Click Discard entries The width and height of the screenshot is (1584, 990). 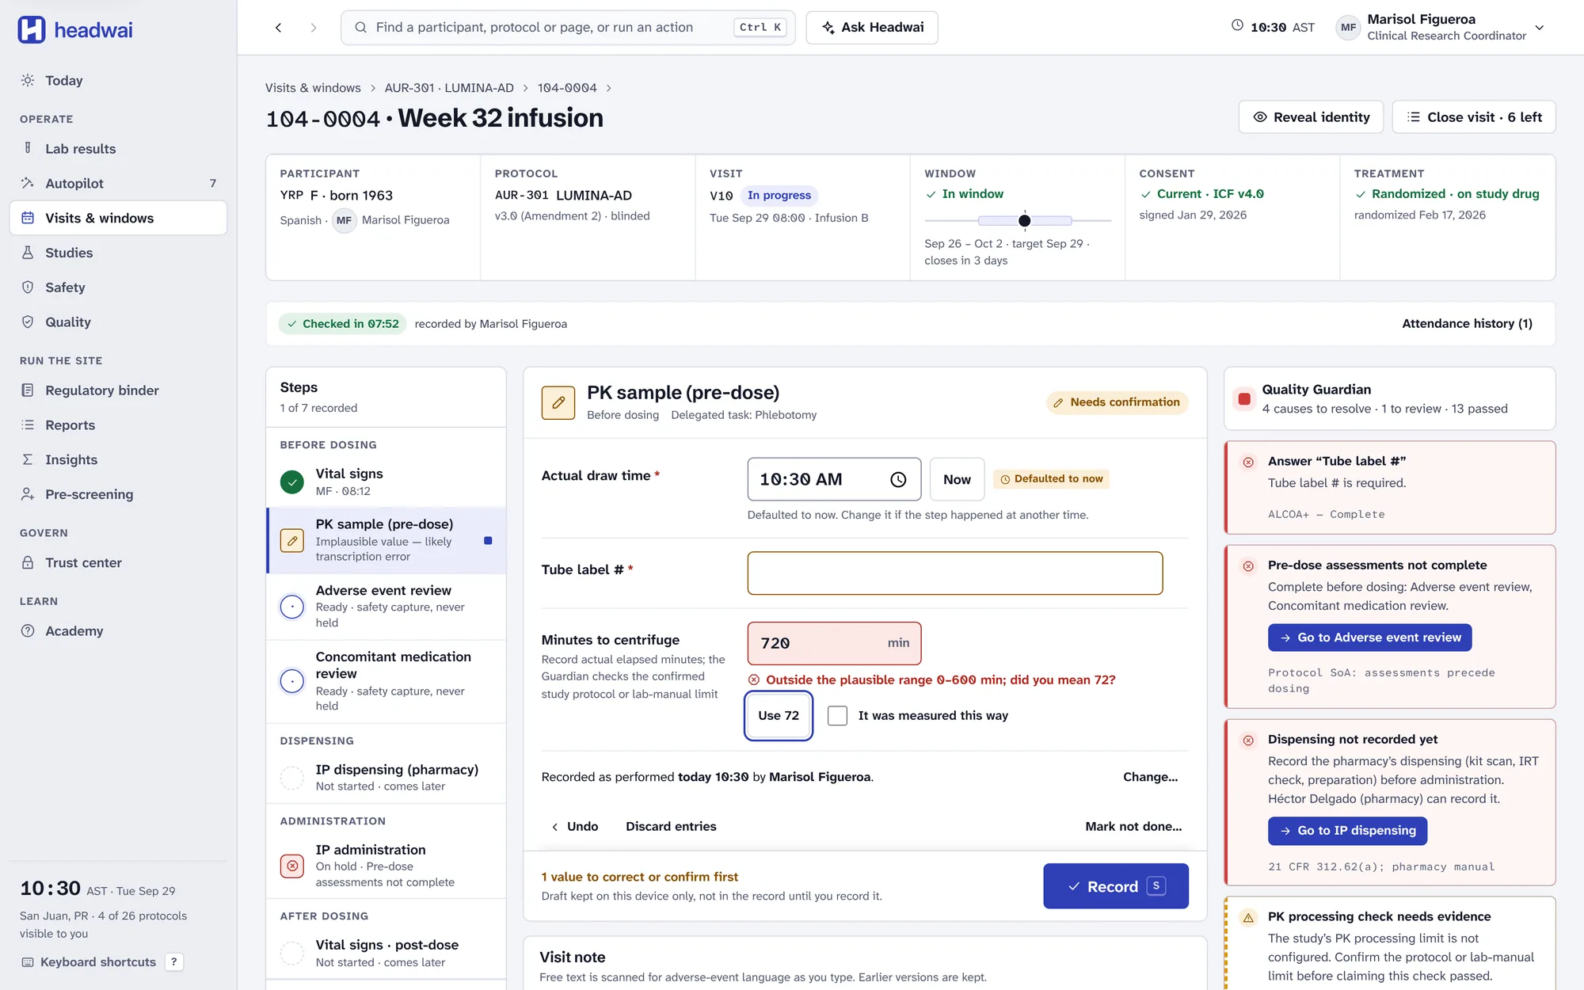tap(671, 827)
